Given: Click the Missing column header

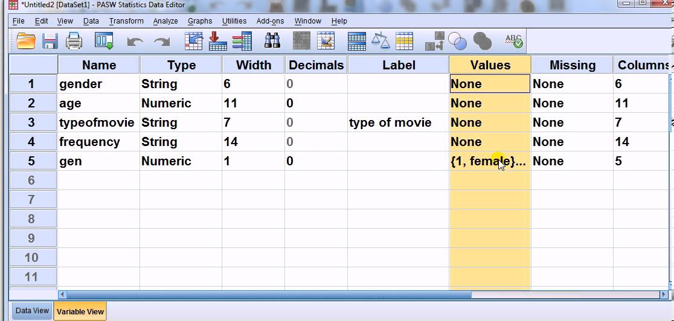Looking at the screenshot, I should tap(572, 65).
